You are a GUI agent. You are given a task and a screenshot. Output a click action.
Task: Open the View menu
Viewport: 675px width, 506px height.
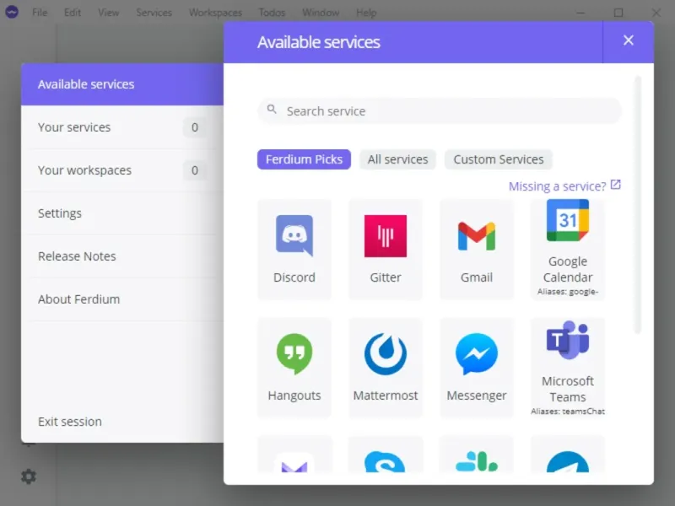pyautogui.click(x=108, y=13)
